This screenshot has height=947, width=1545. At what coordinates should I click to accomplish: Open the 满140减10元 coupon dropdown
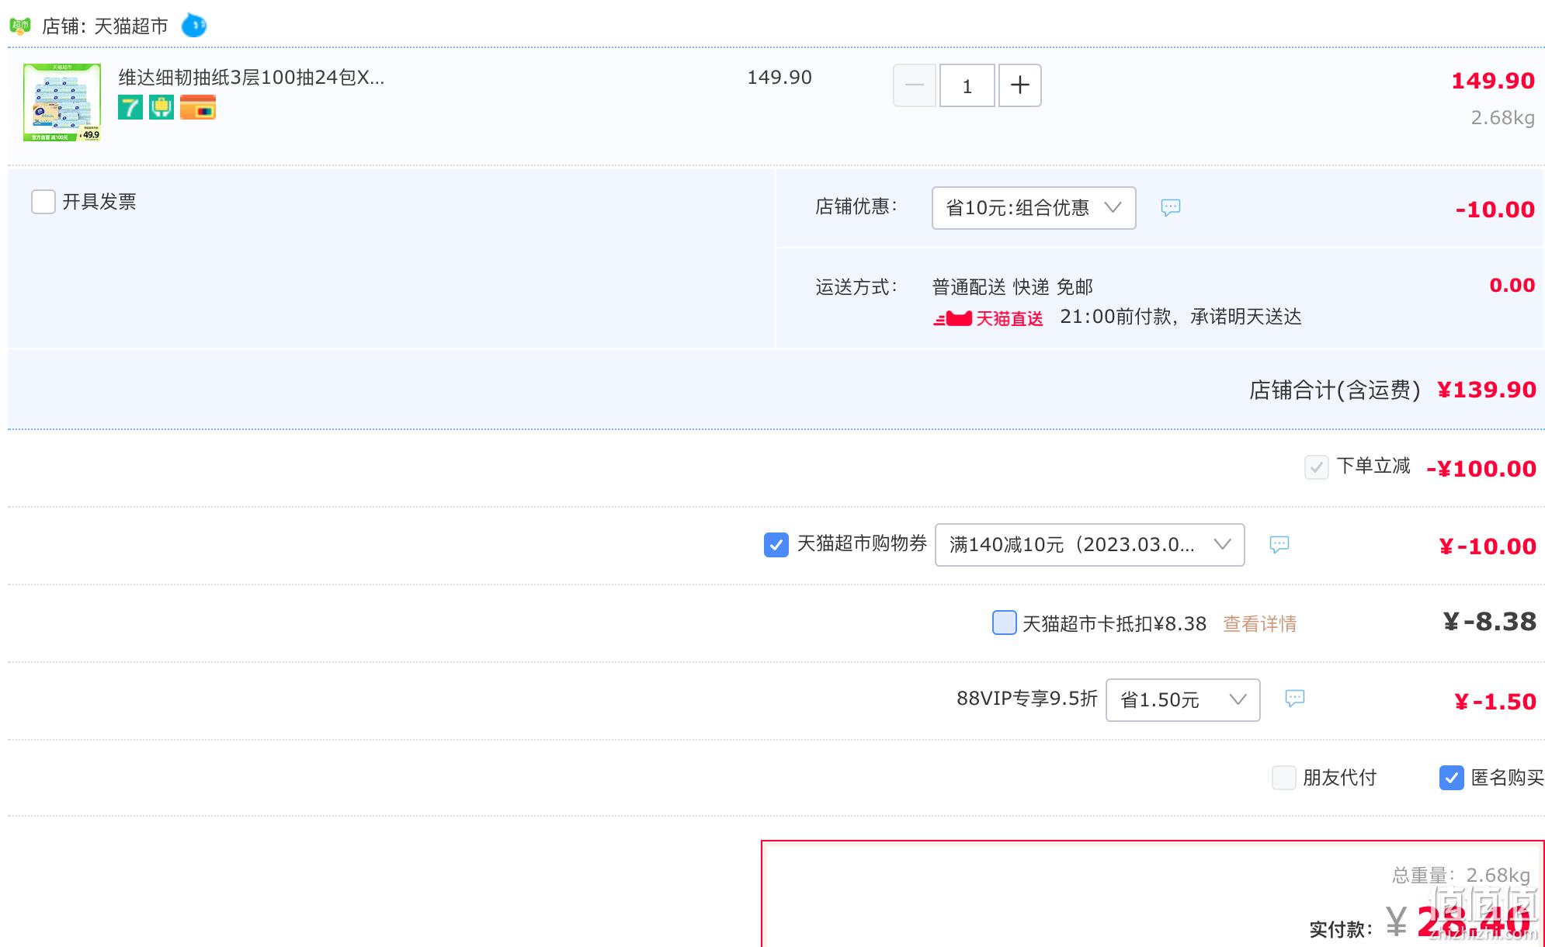point(1090,545)
